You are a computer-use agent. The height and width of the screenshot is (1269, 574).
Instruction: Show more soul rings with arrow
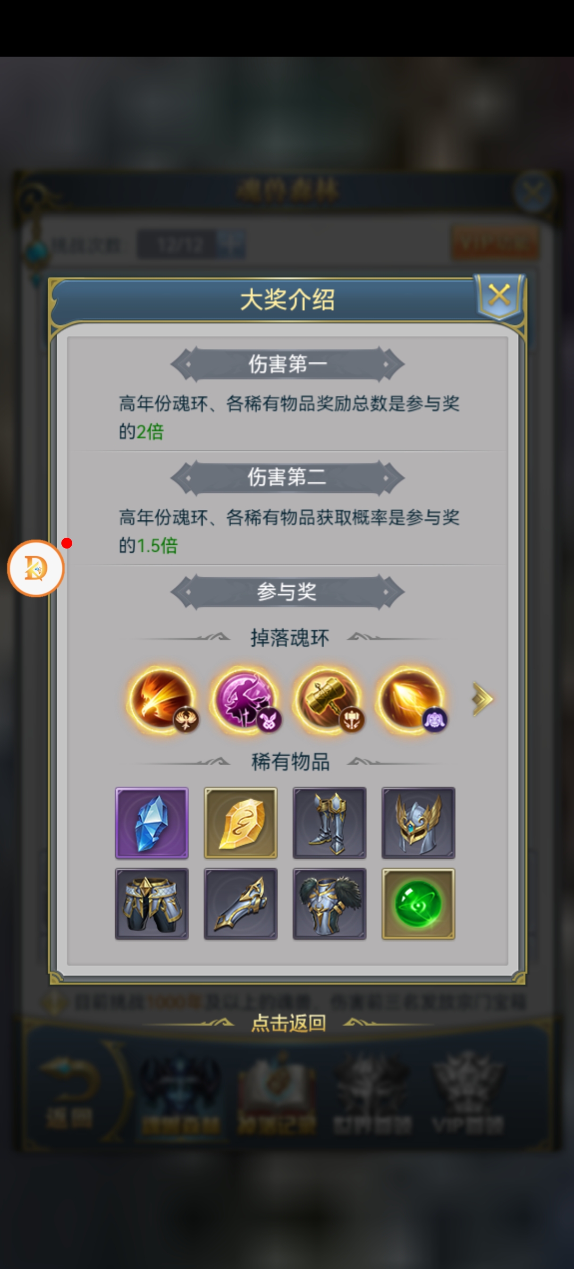click(x=482, y=699)
